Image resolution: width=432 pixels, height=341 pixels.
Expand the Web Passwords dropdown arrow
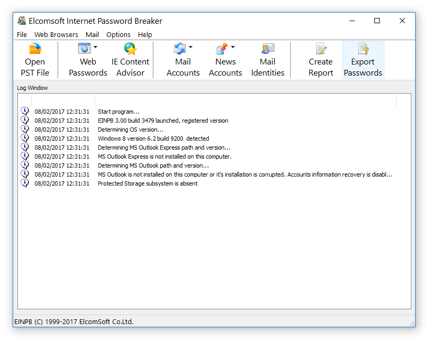pyautogui.click(x=95, y=47)
